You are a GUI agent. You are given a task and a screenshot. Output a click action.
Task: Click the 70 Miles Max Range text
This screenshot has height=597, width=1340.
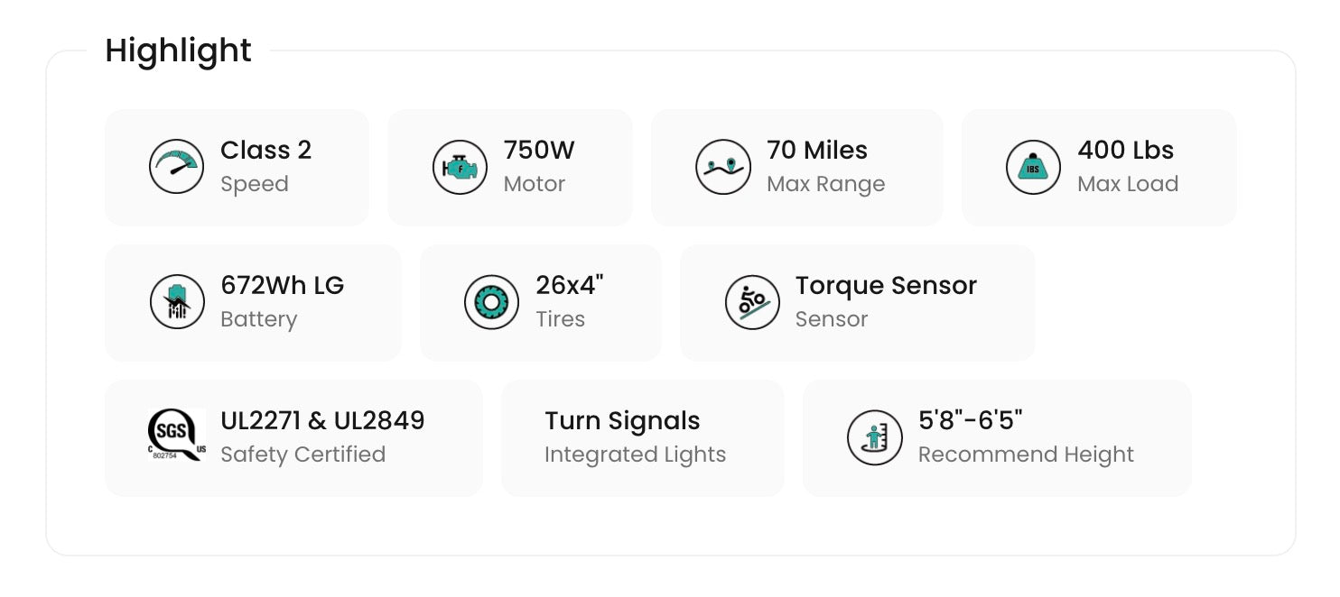pos(825,167)
